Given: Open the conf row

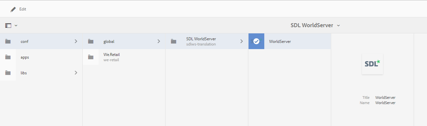Looking at the screenshot, I should [x=41, y=41].
